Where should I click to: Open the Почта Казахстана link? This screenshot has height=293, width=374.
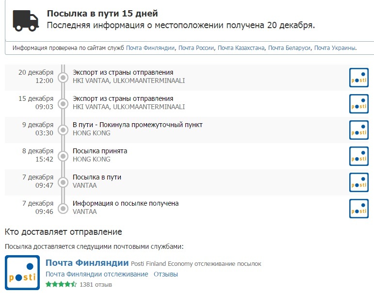click(241, 48)
